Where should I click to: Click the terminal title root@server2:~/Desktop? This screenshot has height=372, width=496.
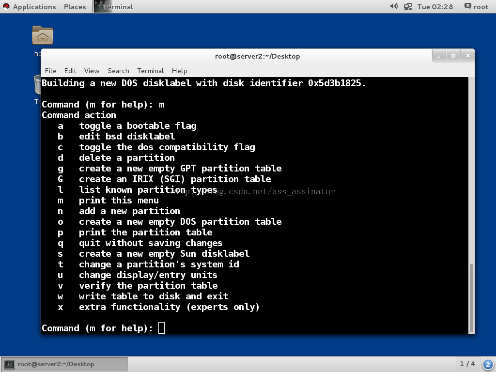[x=258, y=56]
